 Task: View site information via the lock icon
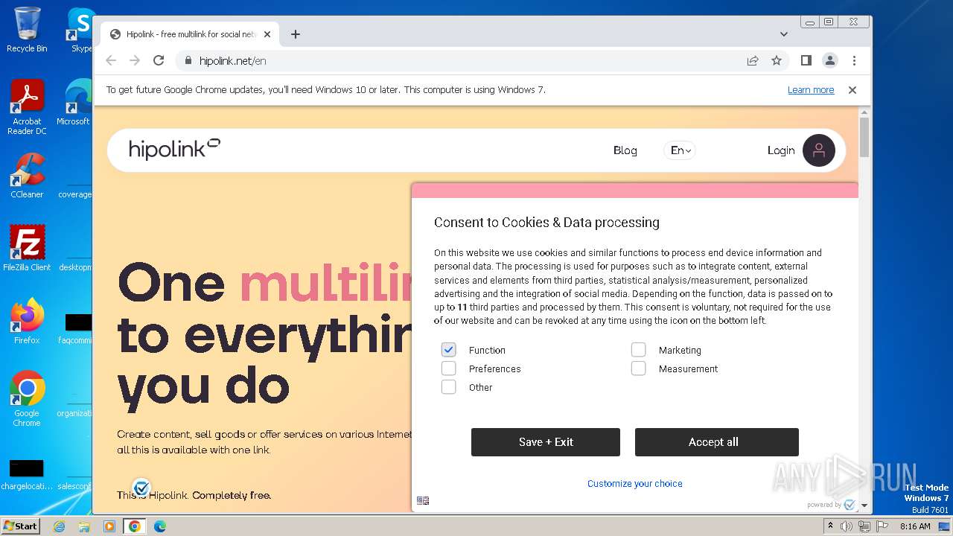point(188,60)
